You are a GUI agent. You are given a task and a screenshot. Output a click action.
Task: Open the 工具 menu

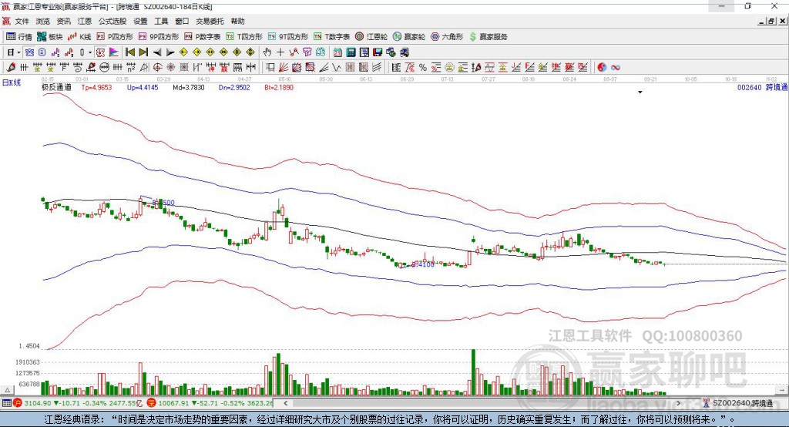tap(161, 21)
